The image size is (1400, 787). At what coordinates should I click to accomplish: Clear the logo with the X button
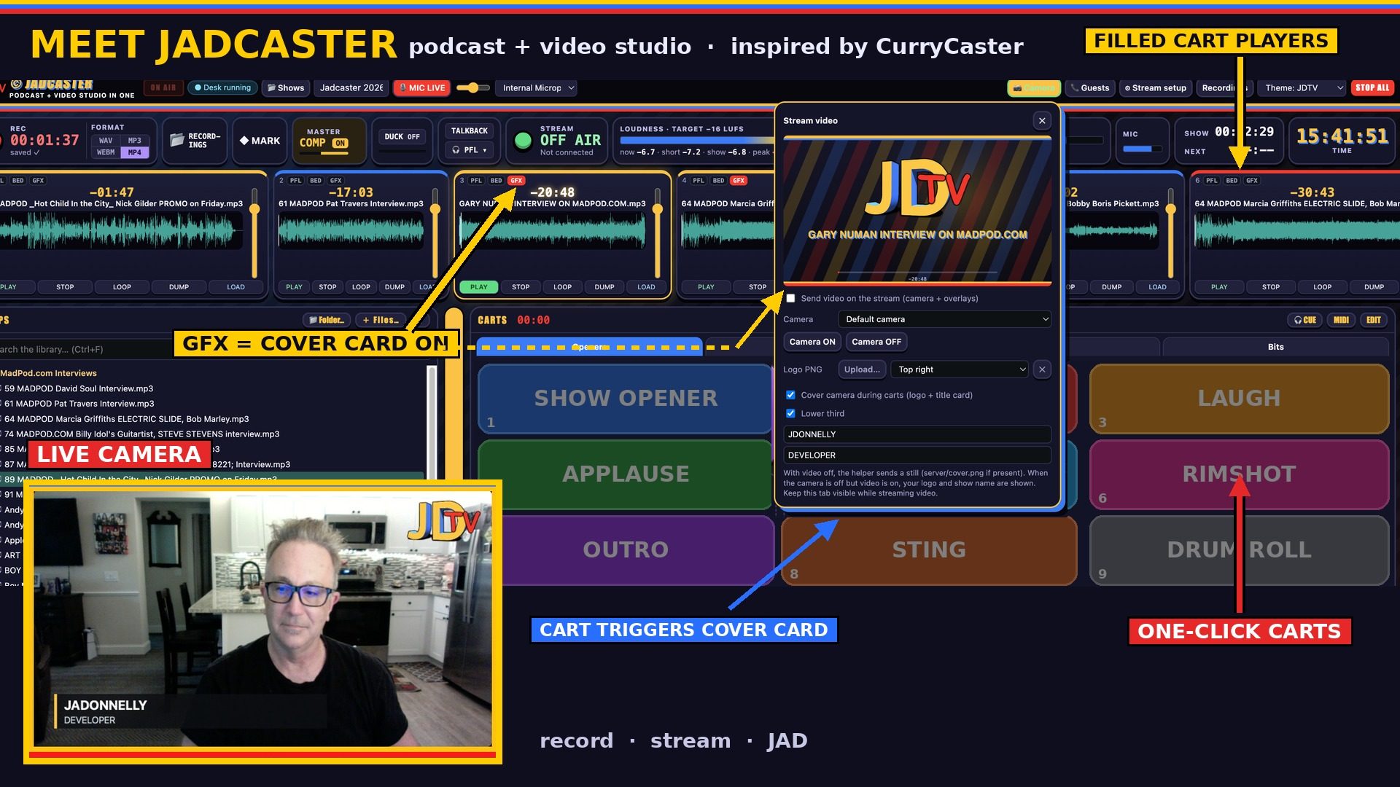pos(1042,369)
